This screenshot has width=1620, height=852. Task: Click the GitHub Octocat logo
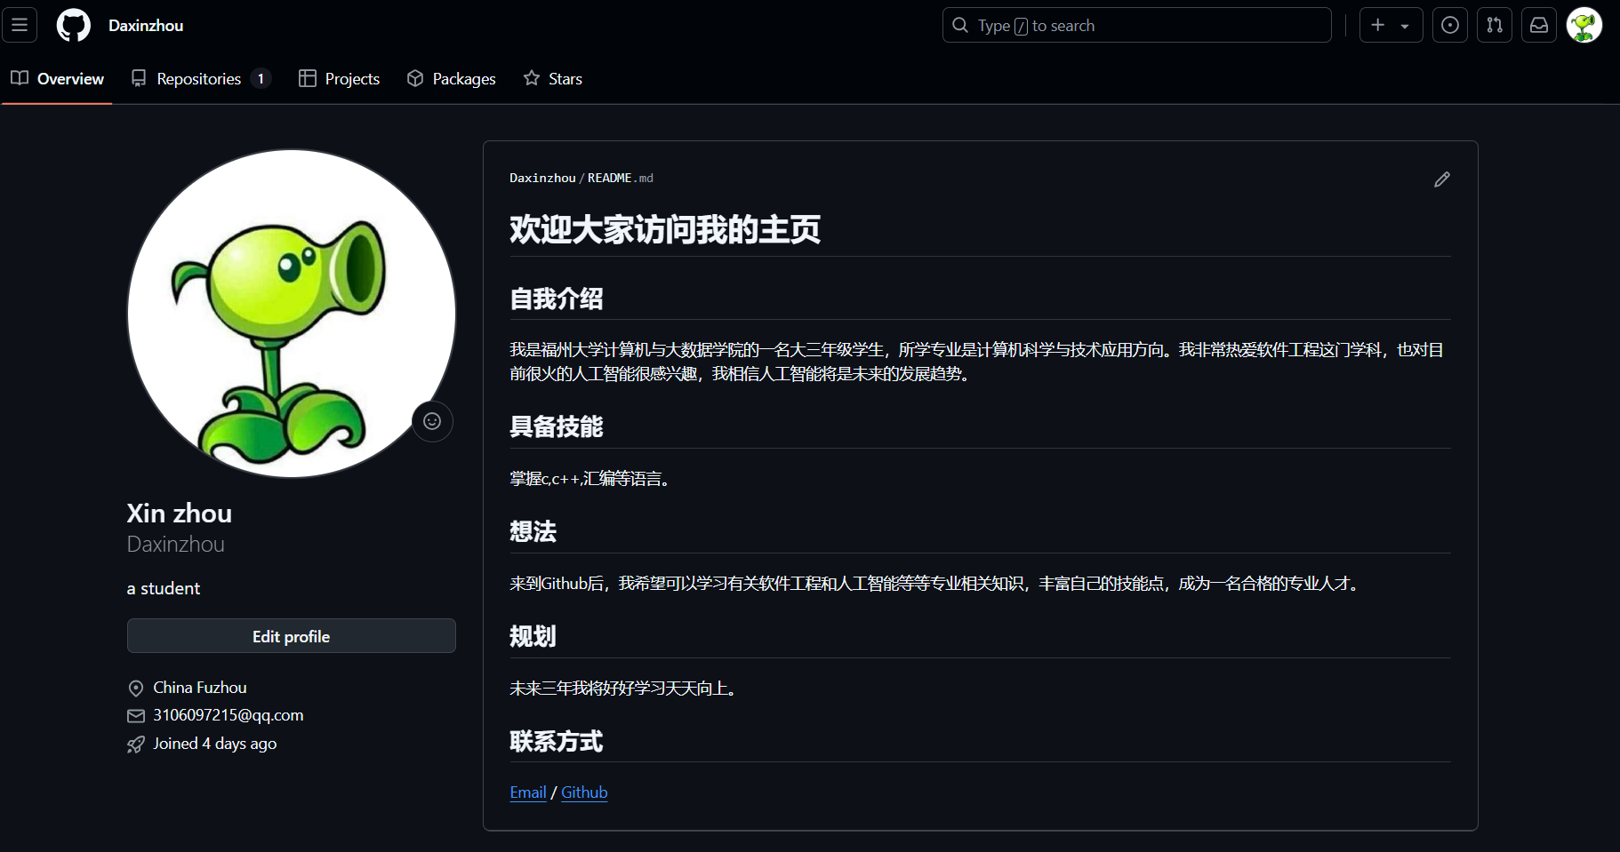(x=74, y=26)
